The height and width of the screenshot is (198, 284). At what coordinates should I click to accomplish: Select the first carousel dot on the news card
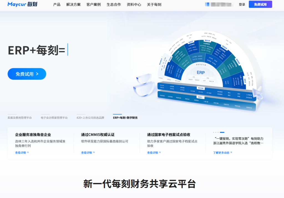click(x=213, y=132)
